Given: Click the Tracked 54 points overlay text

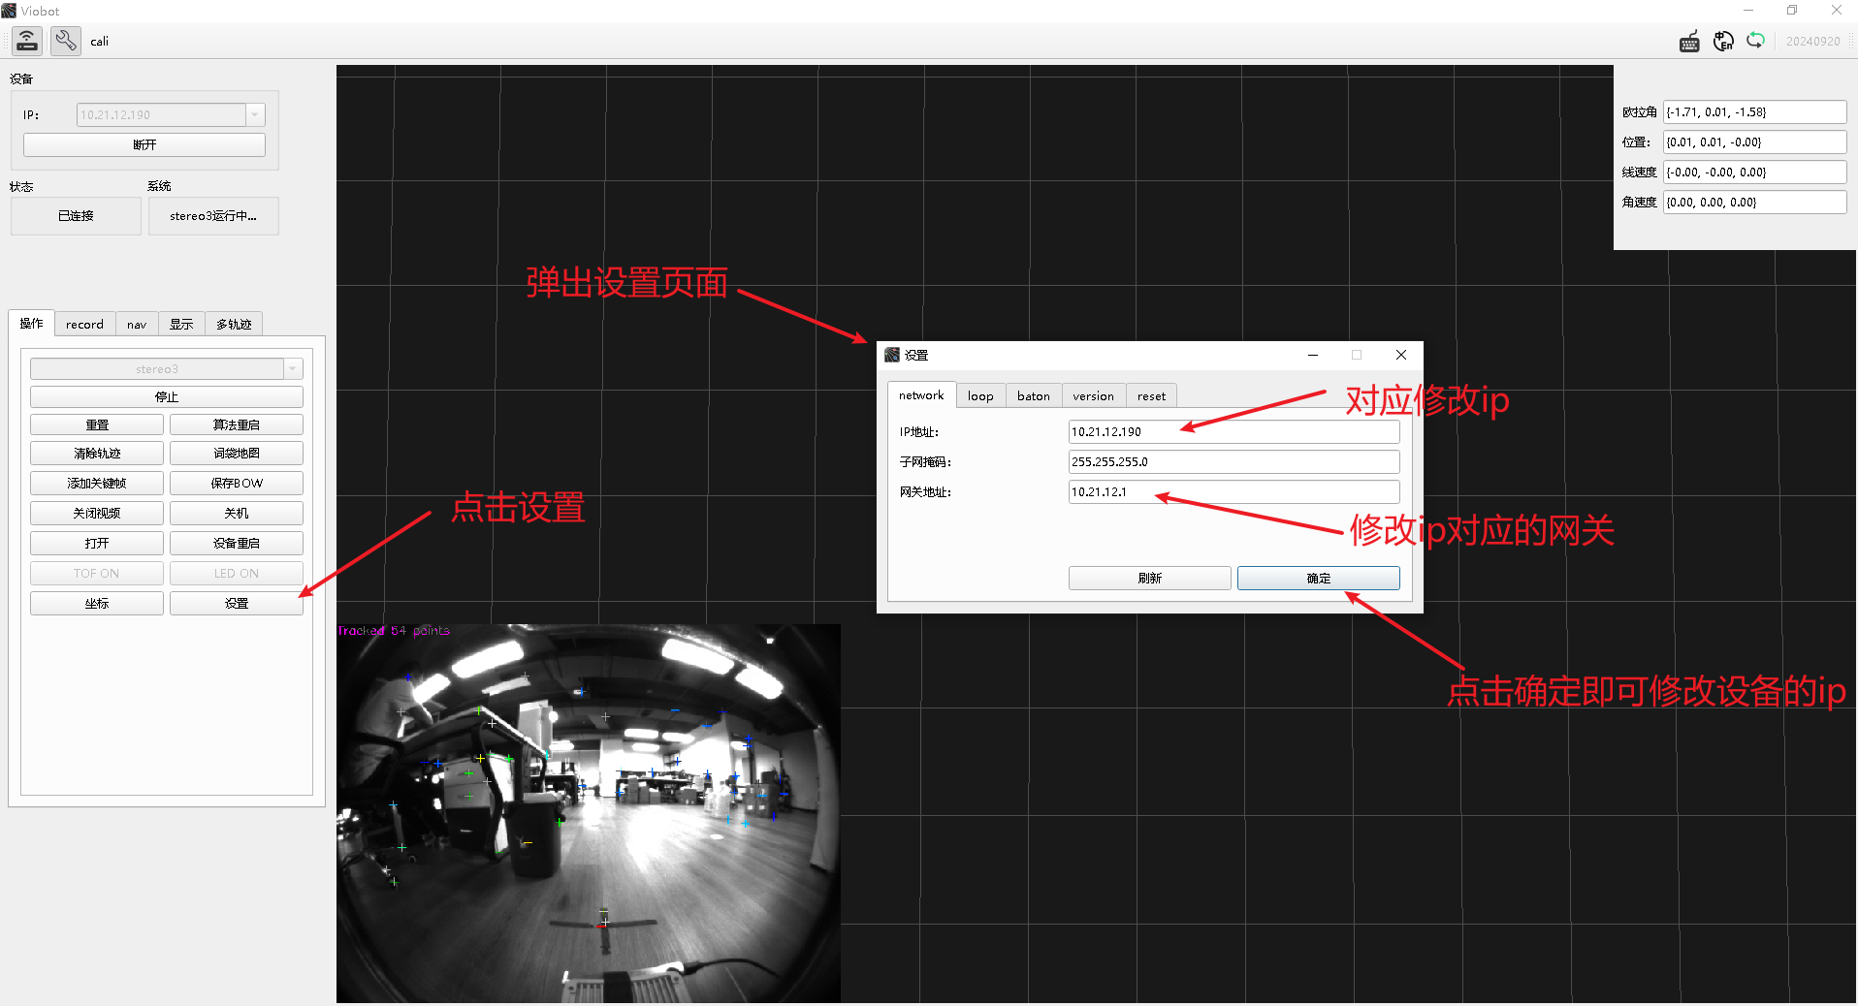Looking at the screenshot, I should pyautogui.click(x=394, y=631).
